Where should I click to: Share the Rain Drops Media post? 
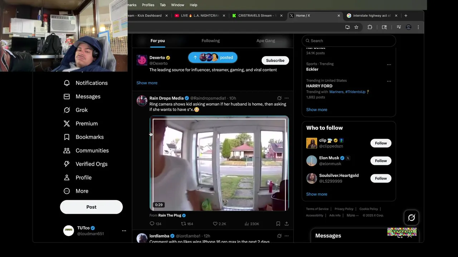point(287,224)
